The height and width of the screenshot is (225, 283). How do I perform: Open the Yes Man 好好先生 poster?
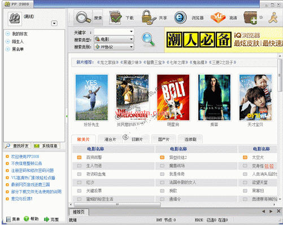point(92,97)
